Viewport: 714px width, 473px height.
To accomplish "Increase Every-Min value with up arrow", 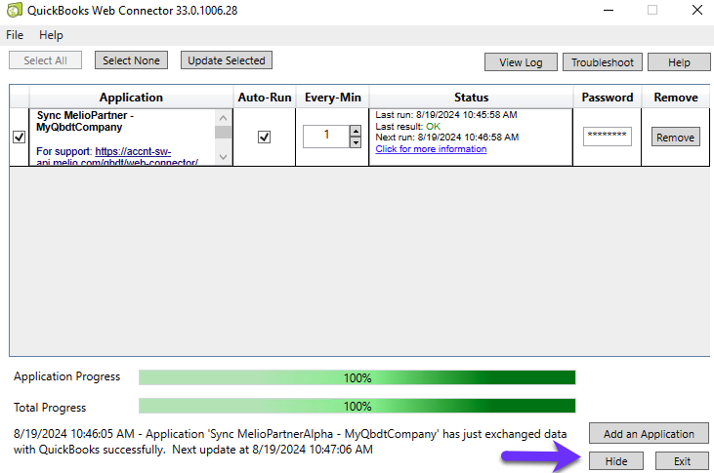I will coord(356,131).
